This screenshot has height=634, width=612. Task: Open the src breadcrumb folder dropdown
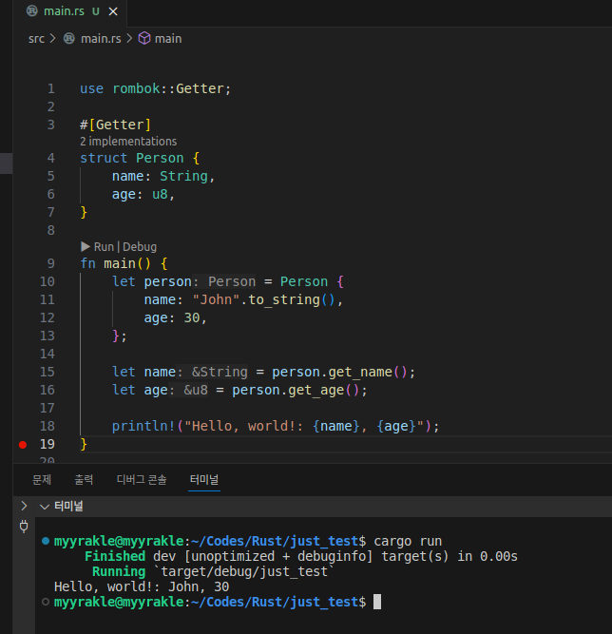[x=36, y=38]
